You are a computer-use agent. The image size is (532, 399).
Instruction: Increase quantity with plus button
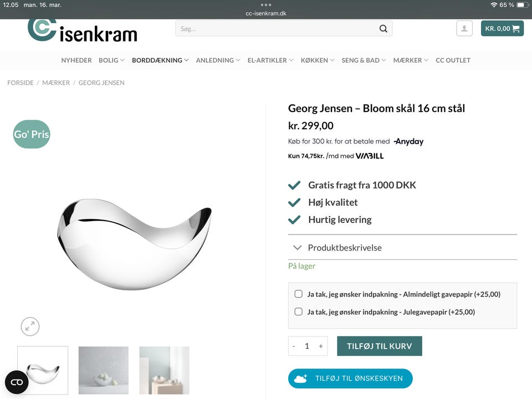(321, 346)
